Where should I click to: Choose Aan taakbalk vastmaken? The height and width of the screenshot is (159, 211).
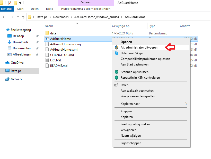pos(151,91)
